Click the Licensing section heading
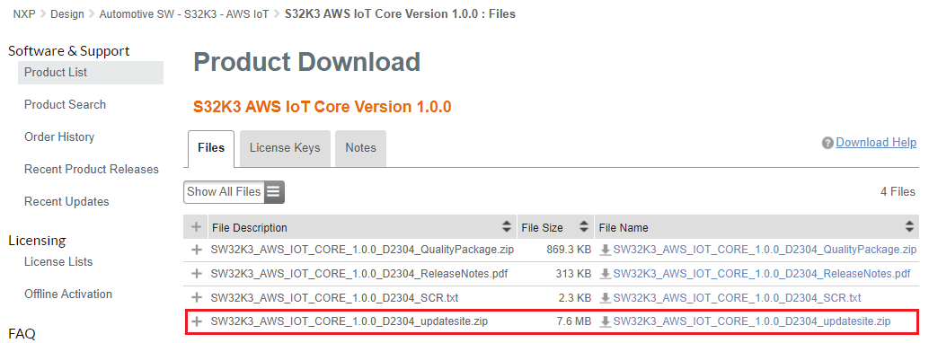Image resolution: width=929 pixels, height=343 pixels. (x=37, y=241)
